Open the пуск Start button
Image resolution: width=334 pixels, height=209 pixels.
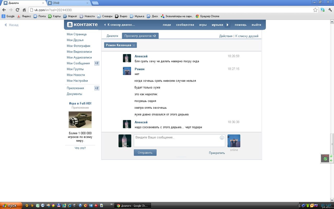[10, 206]
